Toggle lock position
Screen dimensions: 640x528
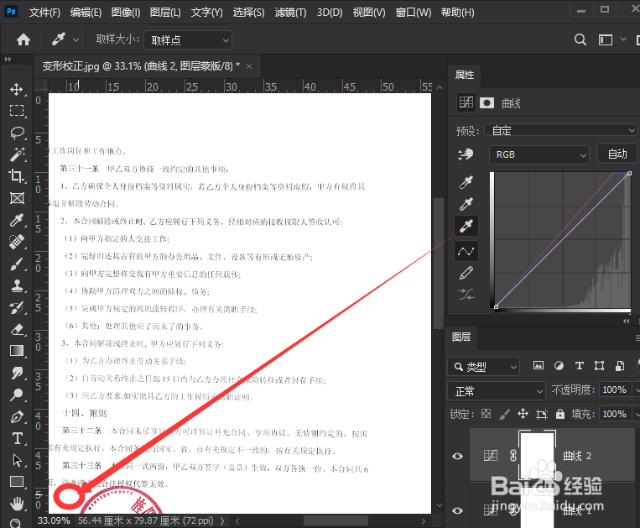tap(523, 414)
